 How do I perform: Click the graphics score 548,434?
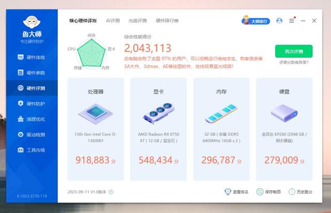tap(155, 160)
